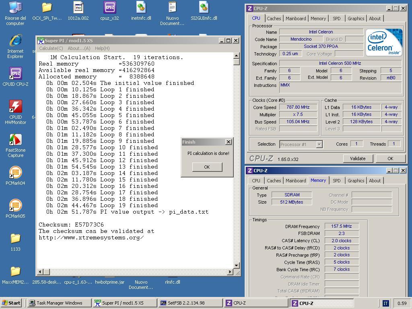Confirm OK in the Finish dialog
This screenshot has width=412, height=309.
click(207, 167)
